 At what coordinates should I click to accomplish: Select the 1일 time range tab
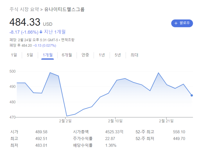pyautogui.click(x=14, y=55)
